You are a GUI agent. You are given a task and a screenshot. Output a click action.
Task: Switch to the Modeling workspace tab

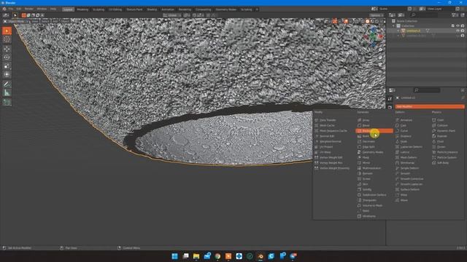click(82, 9)
